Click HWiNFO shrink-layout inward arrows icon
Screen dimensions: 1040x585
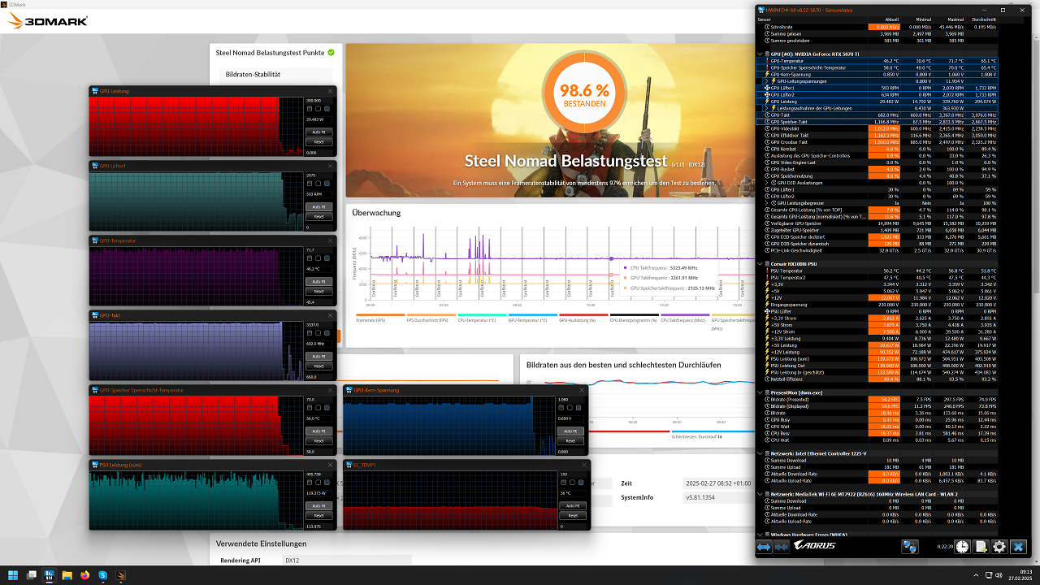pos(782,548)
